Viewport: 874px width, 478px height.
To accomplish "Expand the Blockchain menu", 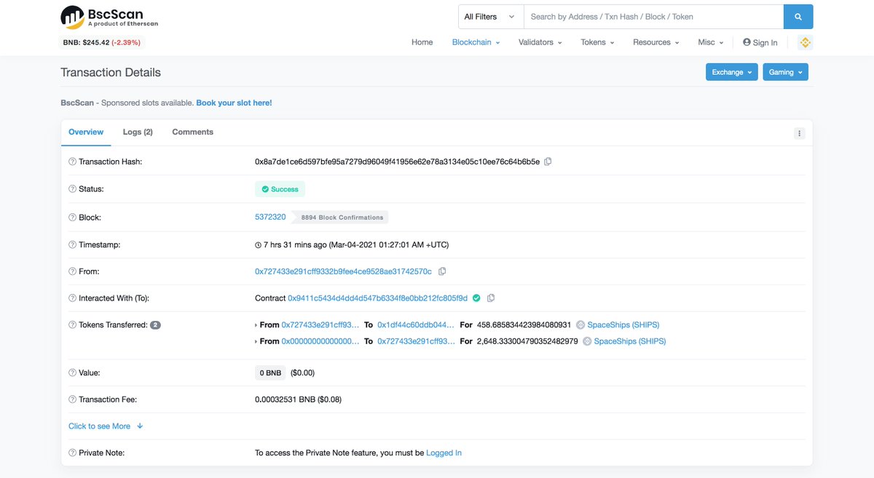I will tap(476, 42).
